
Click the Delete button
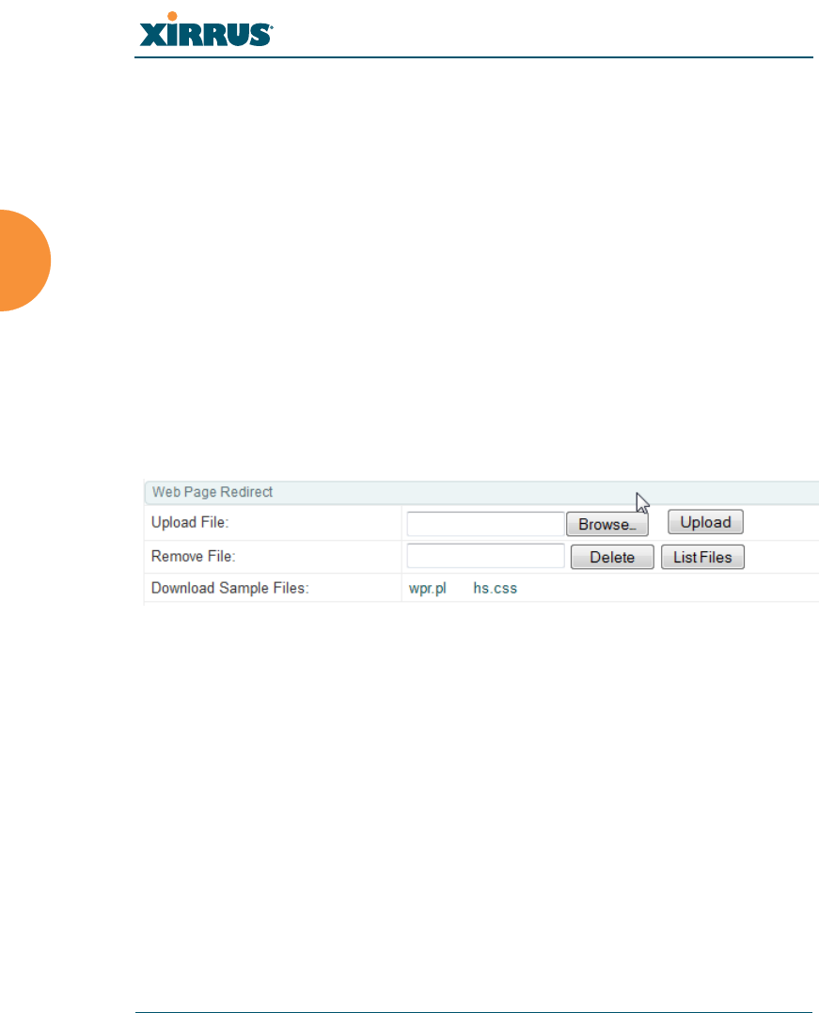pos(612,557)
